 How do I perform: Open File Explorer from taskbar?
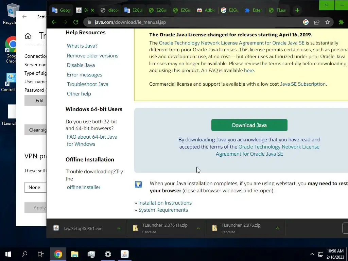pyautogui.click(x=74, y=254)
